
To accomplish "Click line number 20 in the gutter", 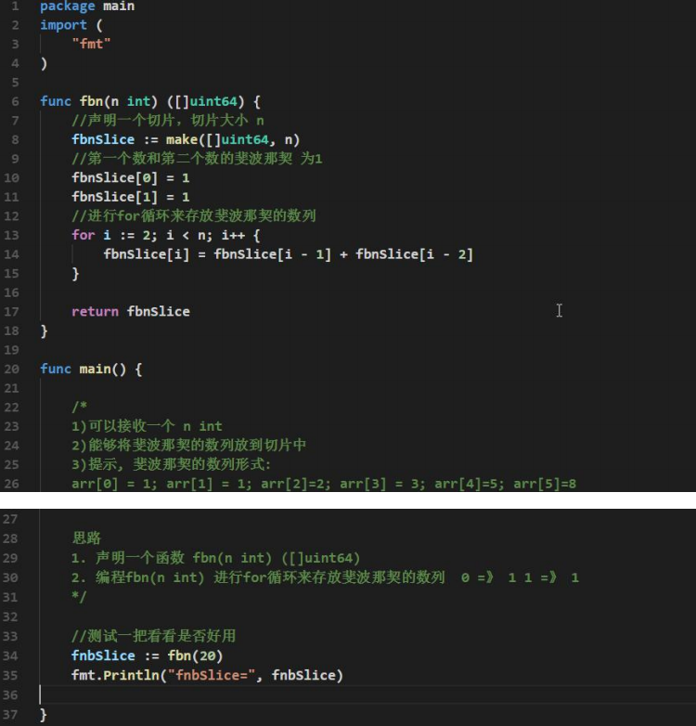I will [11, 369].
